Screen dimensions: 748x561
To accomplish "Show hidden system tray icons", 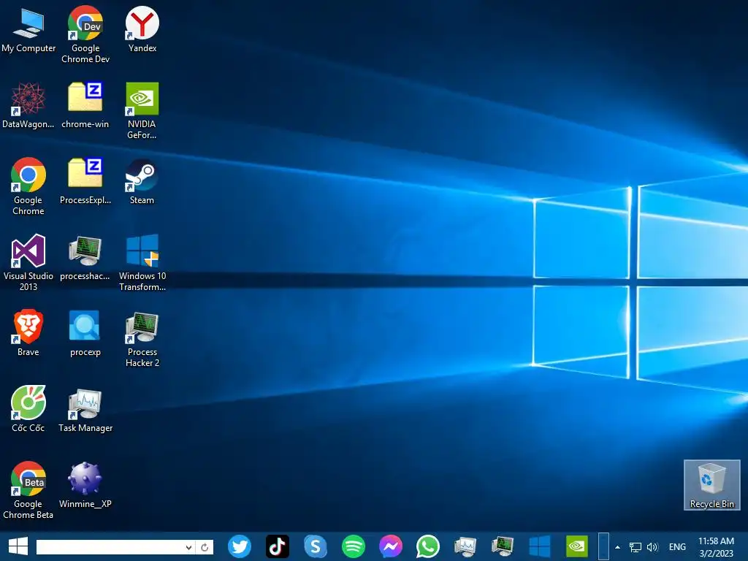I will click(618, 547).
